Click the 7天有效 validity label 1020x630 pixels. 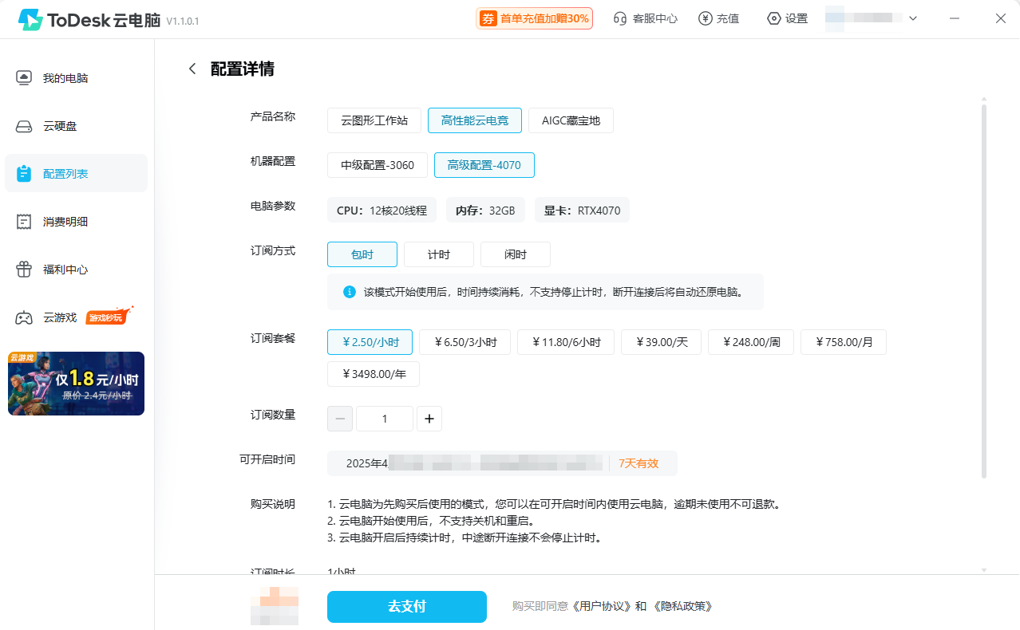pyautogui.click(x=638, y=463)
